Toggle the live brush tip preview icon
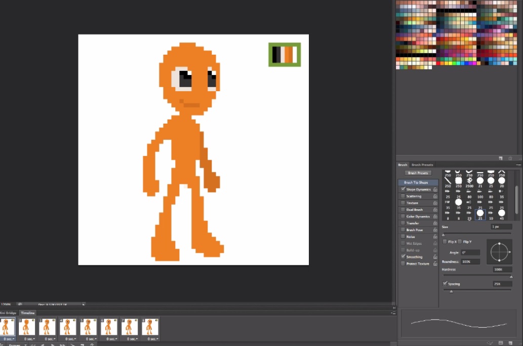 point(490,342)
